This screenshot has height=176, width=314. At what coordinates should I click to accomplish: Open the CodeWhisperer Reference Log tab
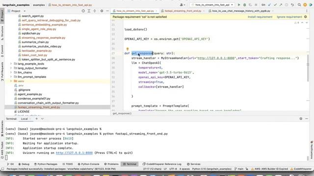(162, 164)
